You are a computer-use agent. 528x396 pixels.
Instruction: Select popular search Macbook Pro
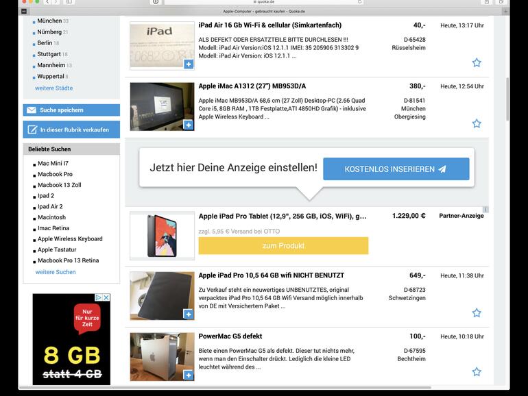55,174
